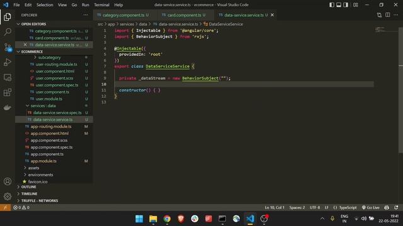Open File Explorer from taskbar
This screenshot has height=226, width=403.
153,219
